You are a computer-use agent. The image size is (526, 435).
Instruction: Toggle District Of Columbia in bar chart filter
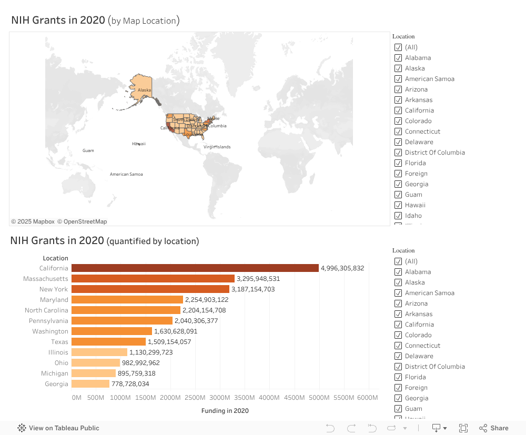[x=398, y=366]
